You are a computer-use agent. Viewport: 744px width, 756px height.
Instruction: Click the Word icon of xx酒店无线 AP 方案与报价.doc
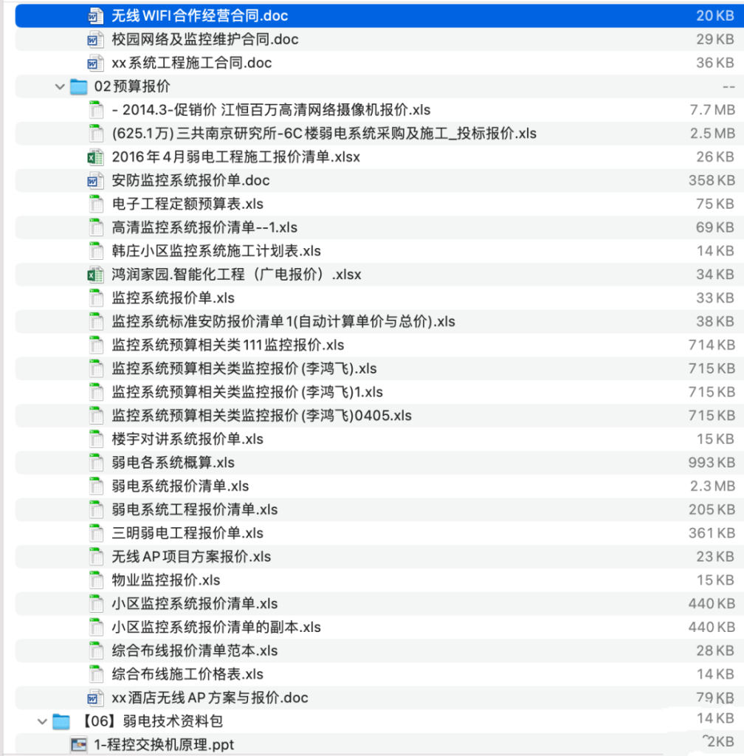coord(96,698)
